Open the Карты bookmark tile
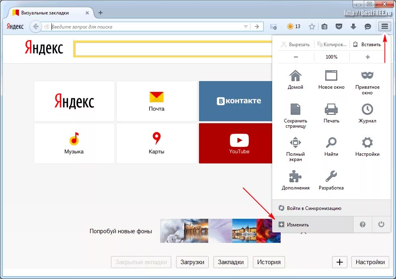This screenshot has width=396, height=279. tap(156, 143)
